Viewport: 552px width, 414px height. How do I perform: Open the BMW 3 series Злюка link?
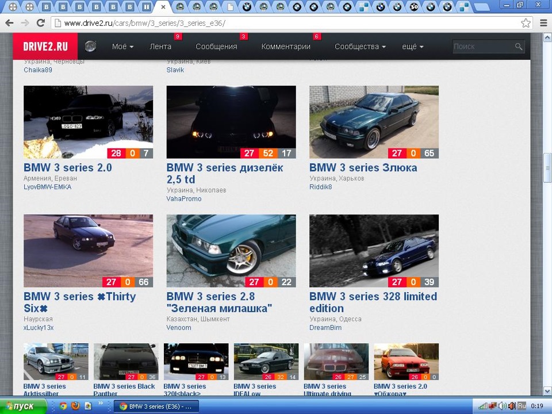point(363,167)
